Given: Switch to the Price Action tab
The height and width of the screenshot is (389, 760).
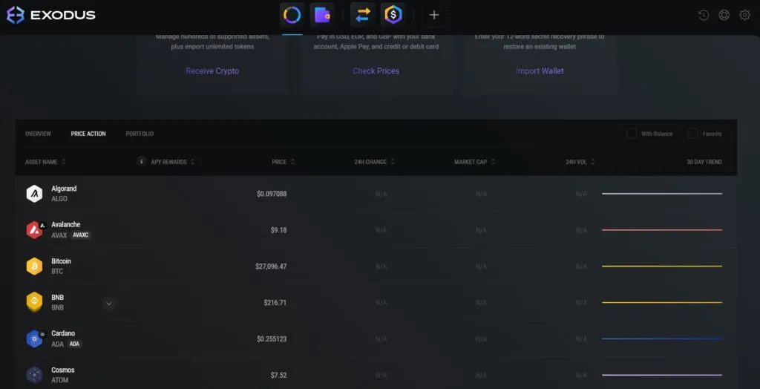Looking at the screenshot, I should [x=88, y=134].
